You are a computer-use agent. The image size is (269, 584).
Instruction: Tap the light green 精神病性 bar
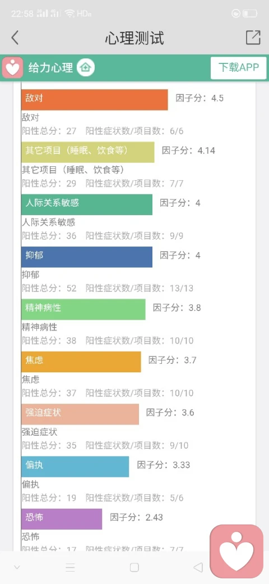(84, 309)
